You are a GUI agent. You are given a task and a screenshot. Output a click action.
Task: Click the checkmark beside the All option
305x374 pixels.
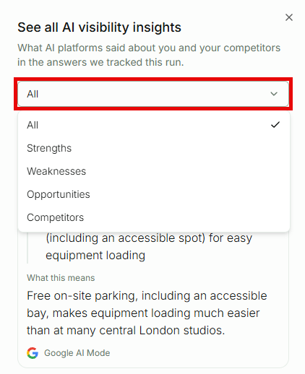(275, 125)
